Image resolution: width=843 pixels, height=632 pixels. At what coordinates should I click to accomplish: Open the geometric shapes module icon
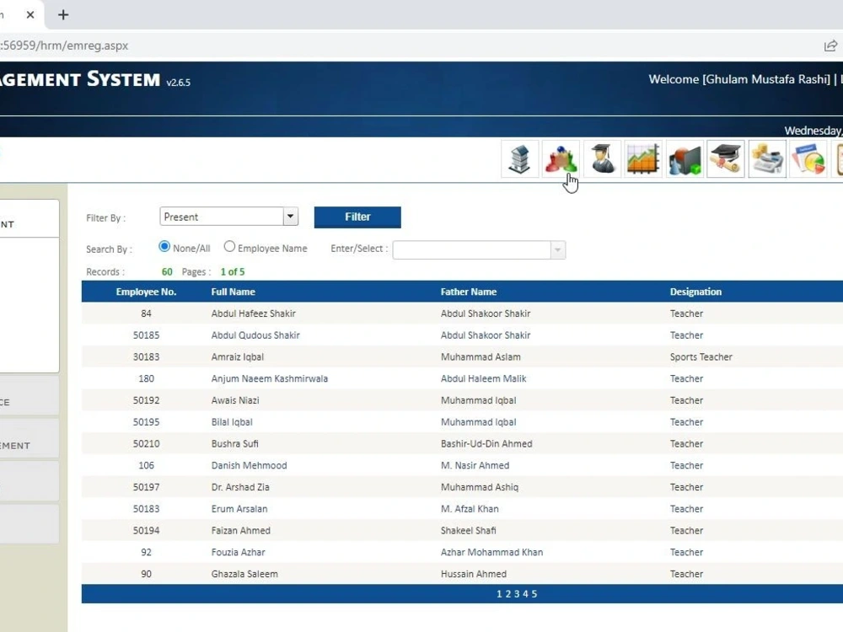click(x=685, y=159)
